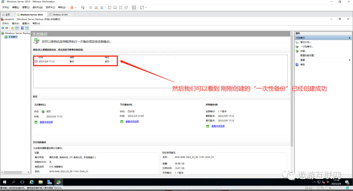Enter VMware full screen mode icon
Viewport: 353px width, 191px height.
(x=121, y=7)
